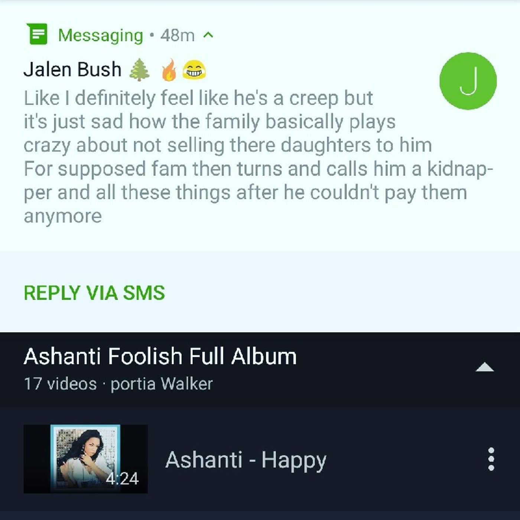Collapse the Messaging notification chevron
520x520 pixels.
pos(208,35)
